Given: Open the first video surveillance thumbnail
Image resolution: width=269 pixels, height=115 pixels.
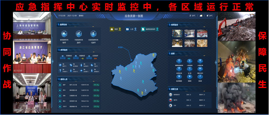Looking at the screenshot, I should (x=177, y=33).
